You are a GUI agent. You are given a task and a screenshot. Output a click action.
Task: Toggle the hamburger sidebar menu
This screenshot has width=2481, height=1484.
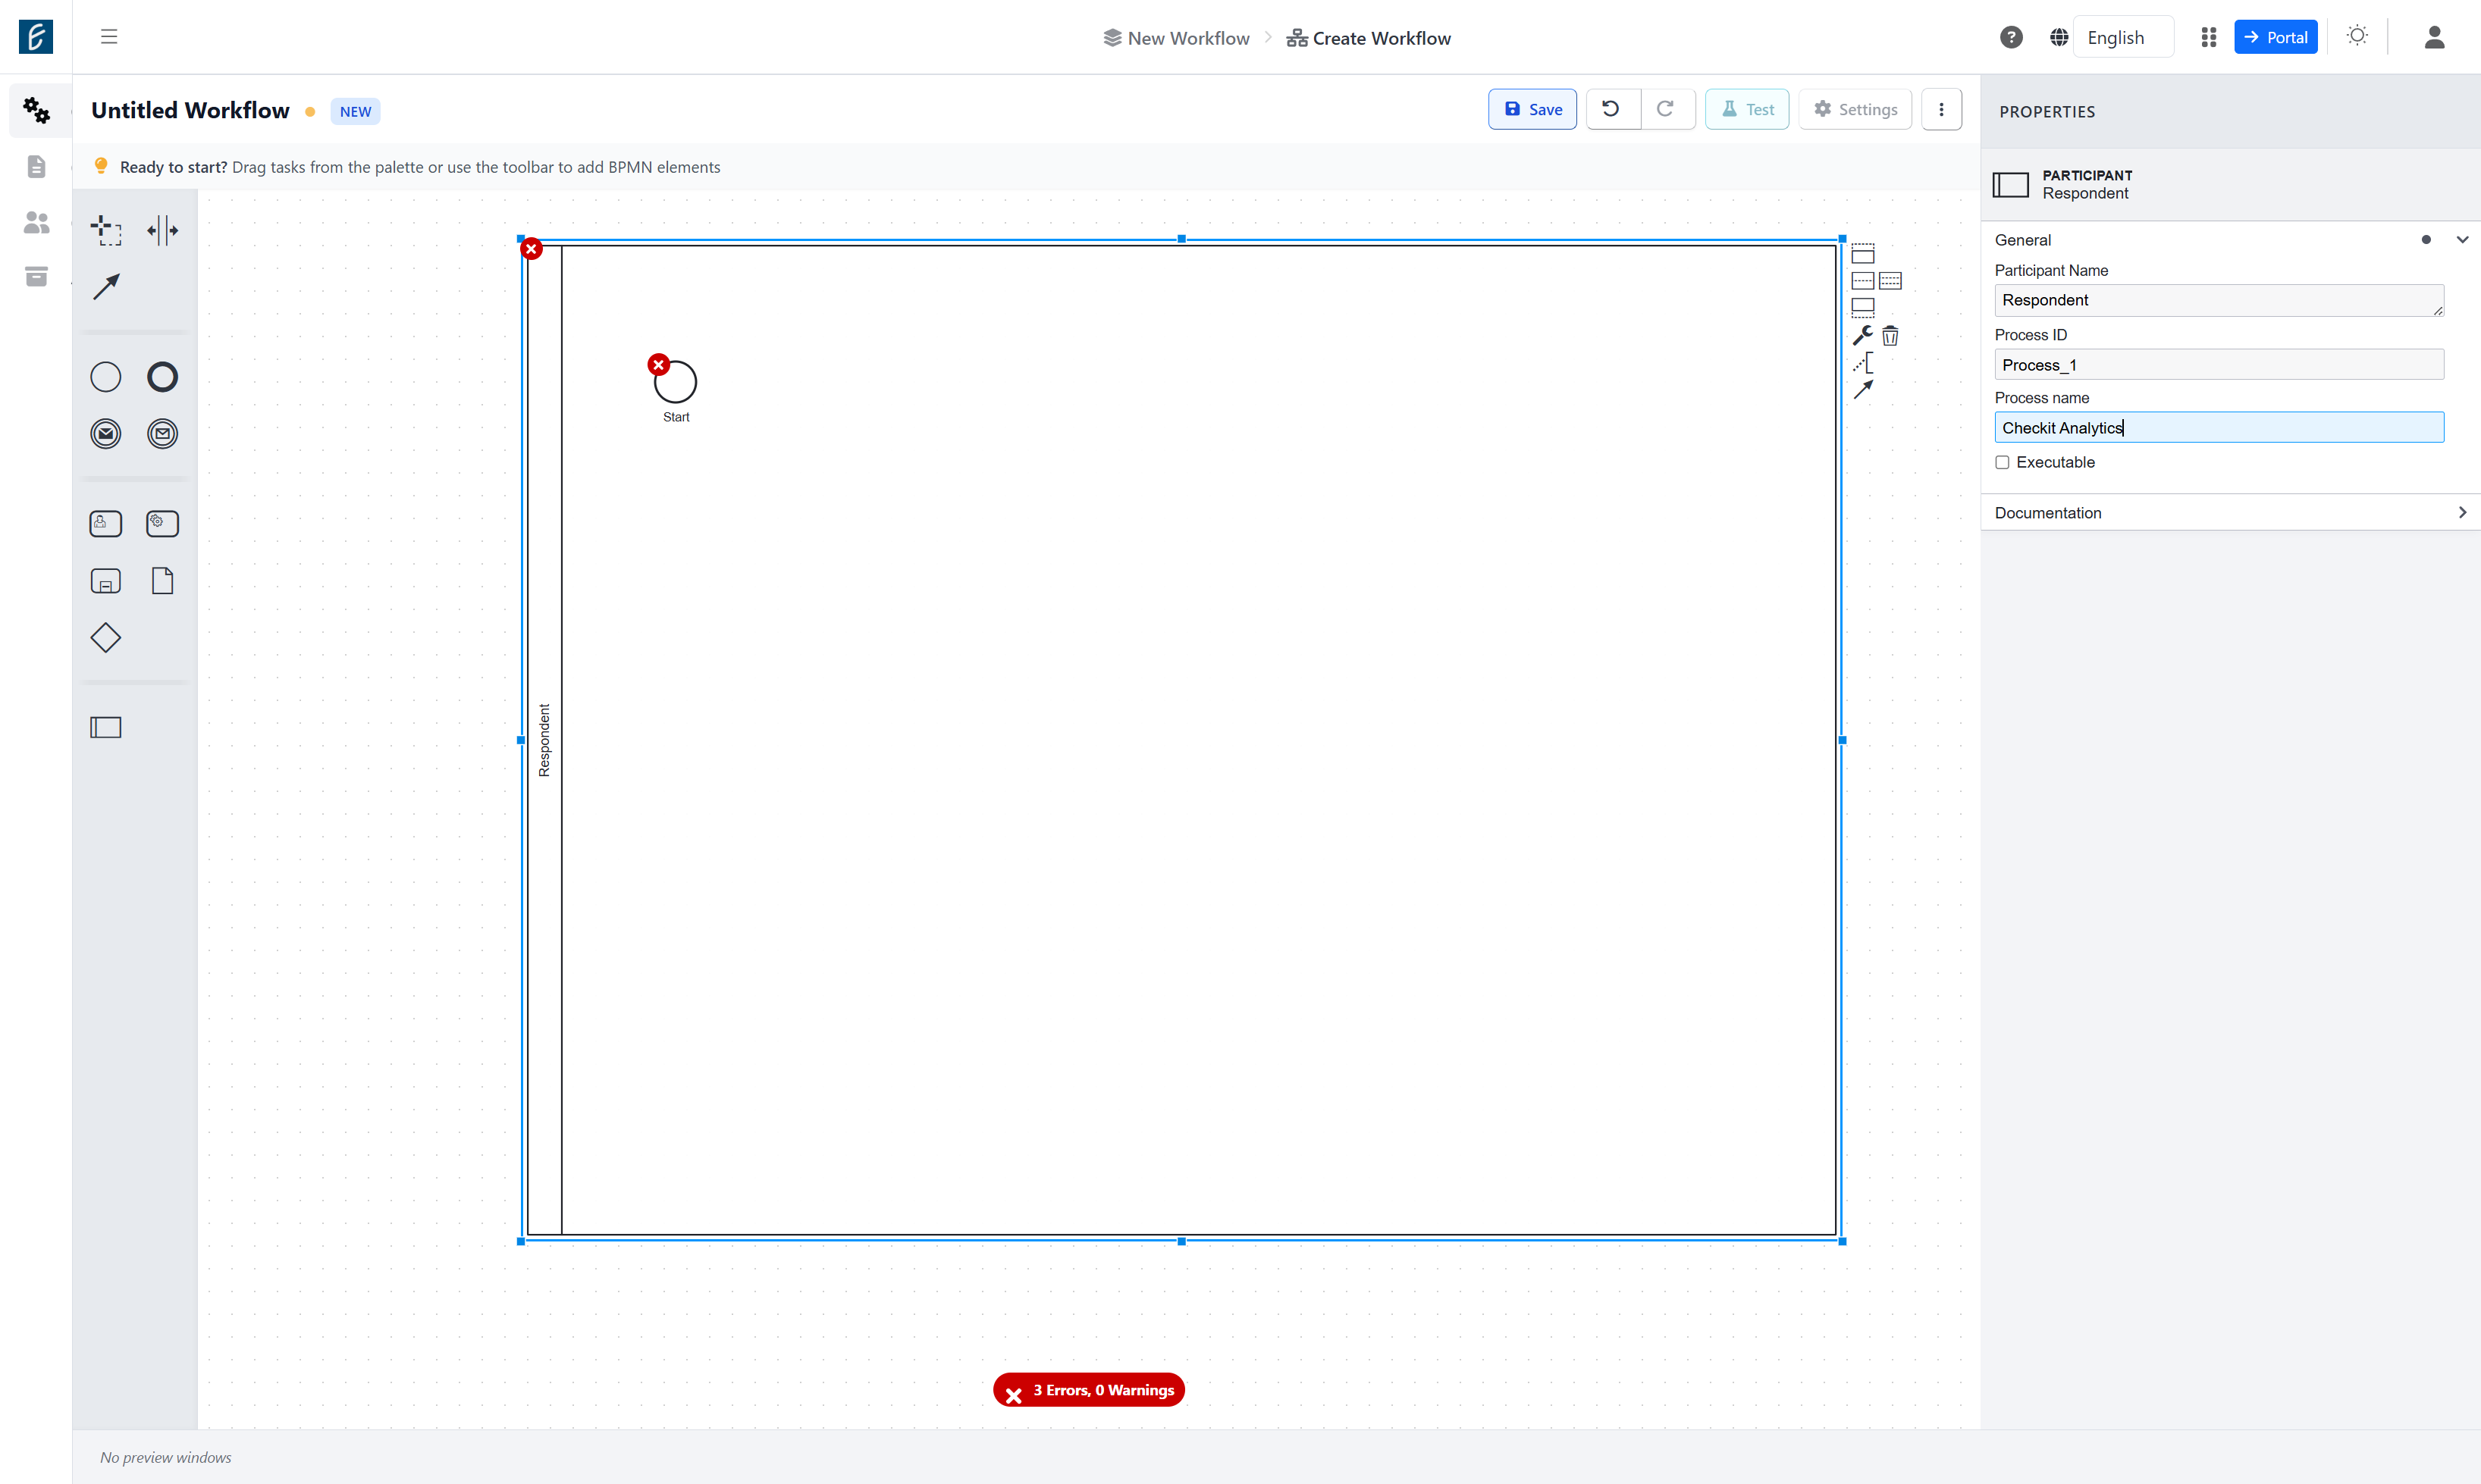point(109,37)
